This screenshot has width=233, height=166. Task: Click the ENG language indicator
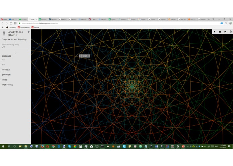tap(217, 147)
